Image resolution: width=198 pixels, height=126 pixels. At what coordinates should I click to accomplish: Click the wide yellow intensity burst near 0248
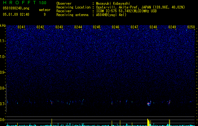coord(149,122)
